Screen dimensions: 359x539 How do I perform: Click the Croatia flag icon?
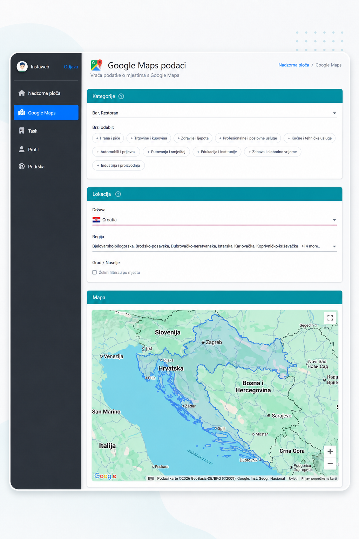point(96,220)
